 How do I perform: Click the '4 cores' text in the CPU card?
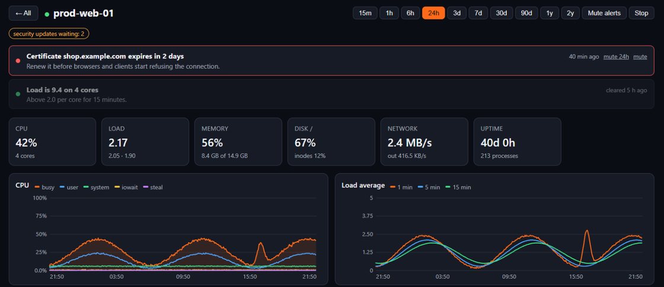(x=25, y=156)
